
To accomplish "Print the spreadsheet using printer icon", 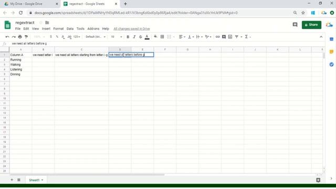I will (20, 37).
